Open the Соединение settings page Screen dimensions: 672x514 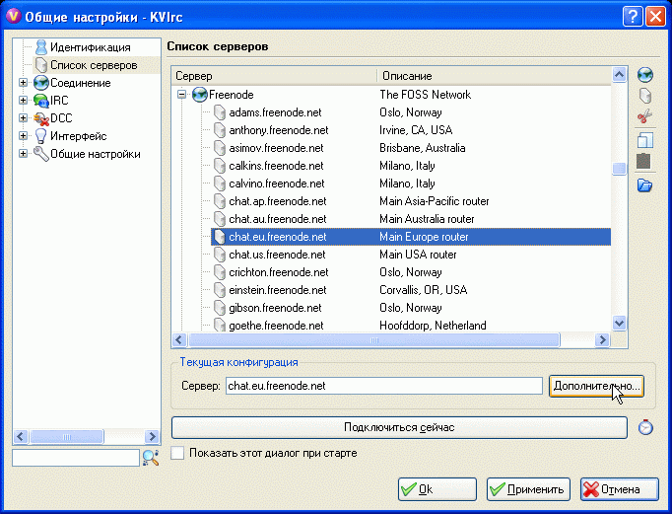pos(81,83)
